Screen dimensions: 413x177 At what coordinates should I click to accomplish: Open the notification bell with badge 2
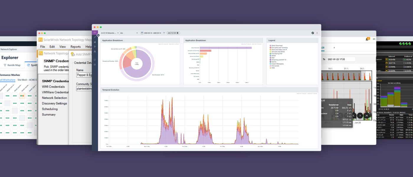point(367,39)
